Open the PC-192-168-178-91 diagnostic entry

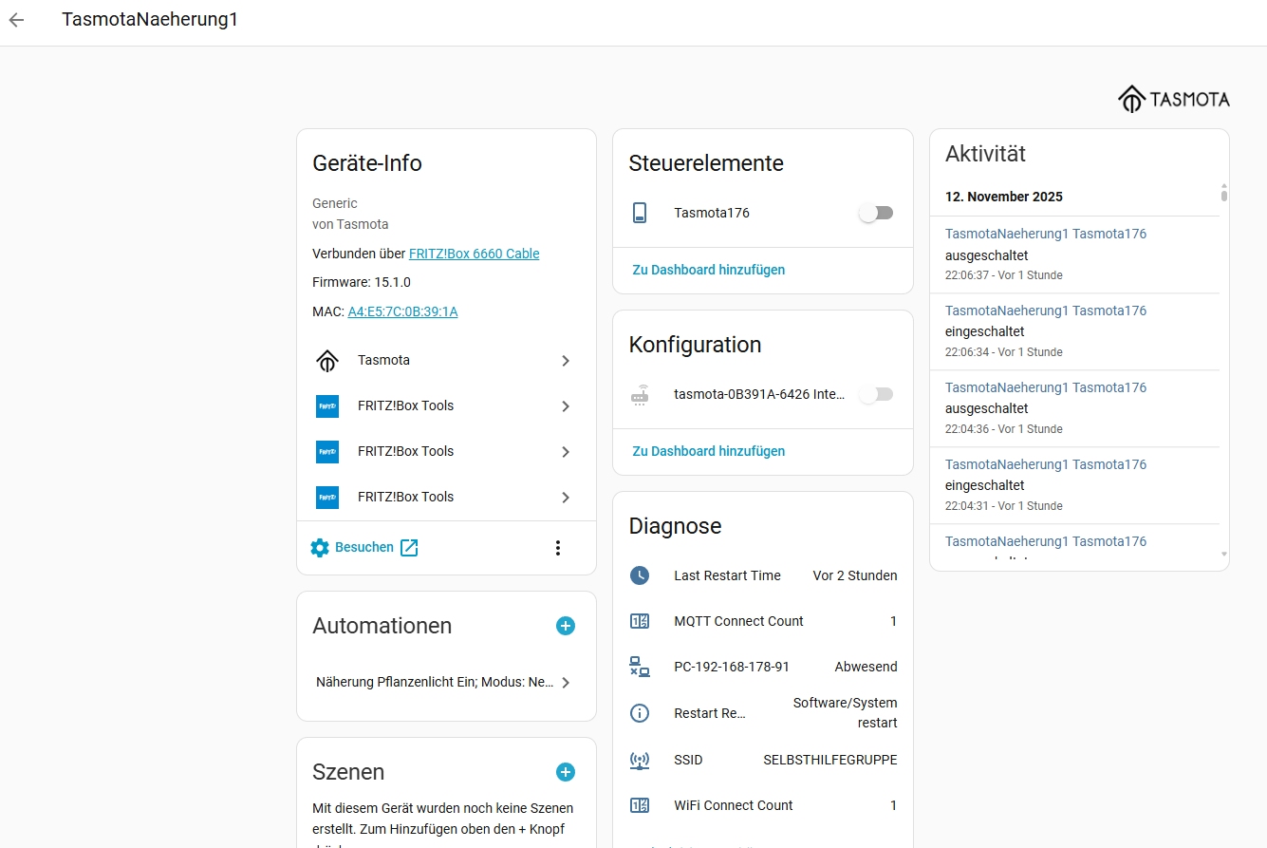732,667
